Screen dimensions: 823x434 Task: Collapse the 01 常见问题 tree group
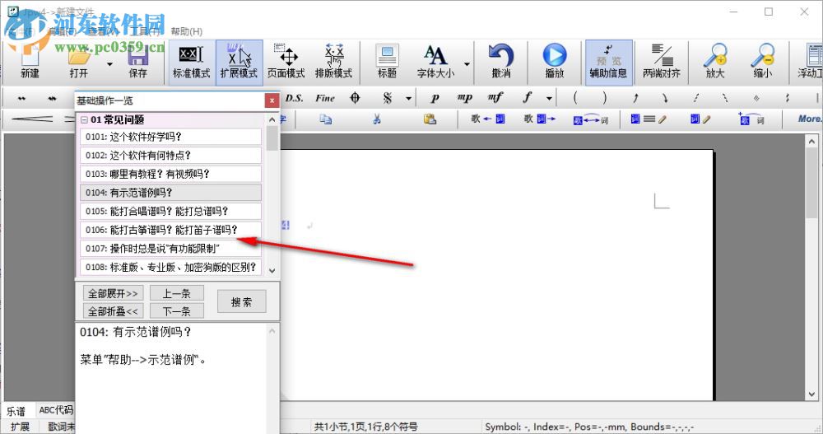coord(84,119)
